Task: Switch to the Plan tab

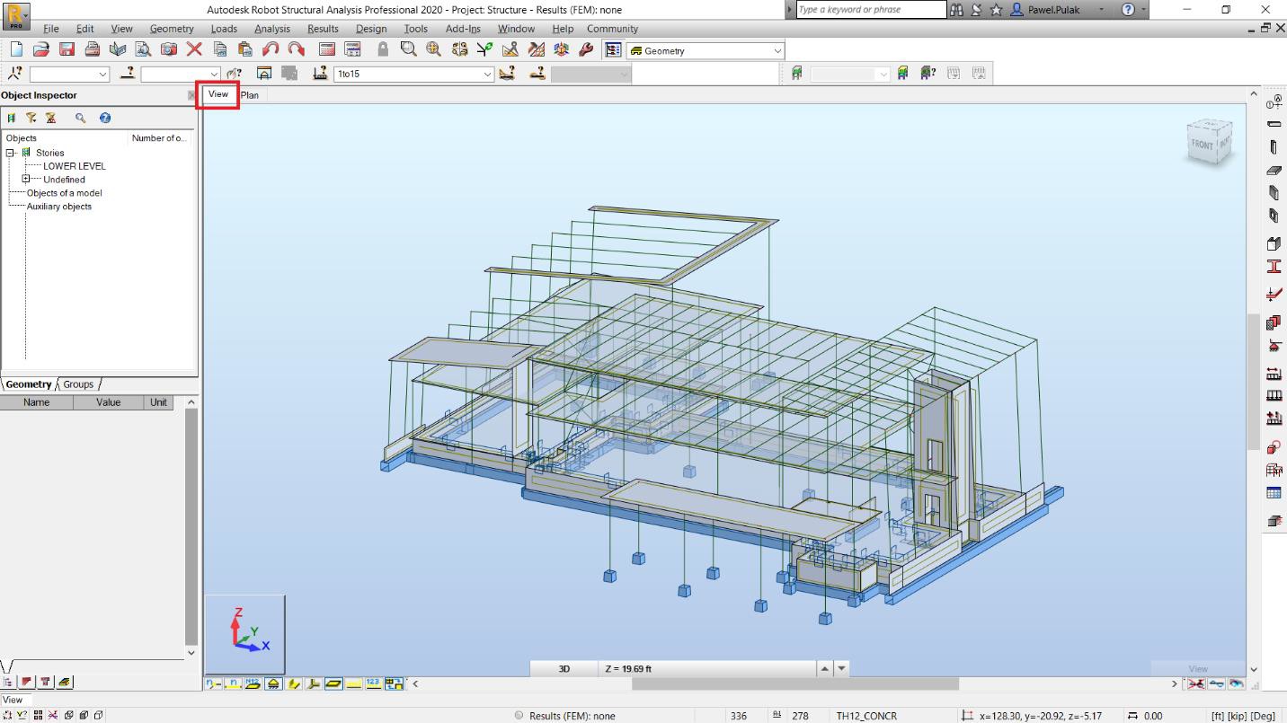Action: (x=250, y=94)
